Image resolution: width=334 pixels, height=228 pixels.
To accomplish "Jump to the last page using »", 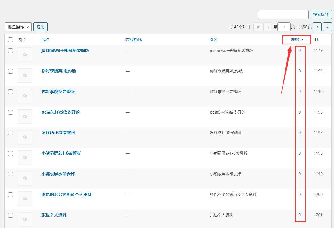I will tap(327, 27).
